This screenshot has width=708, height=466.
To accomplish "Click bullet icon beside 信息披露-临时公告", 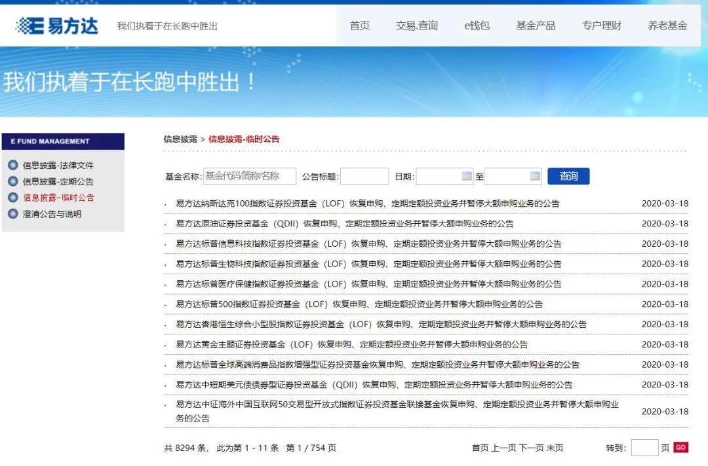I will coord(13,198).
